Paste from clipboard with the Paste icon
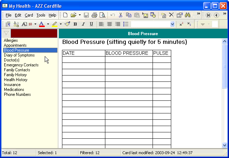 click(x=137, y=15)
